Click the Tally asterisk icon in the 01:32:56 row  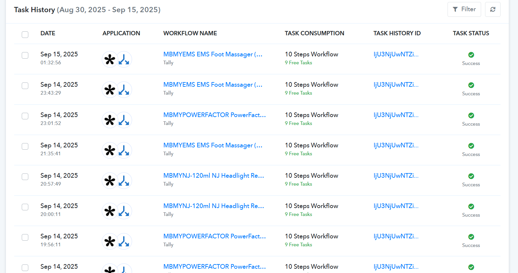pos(110,60)
